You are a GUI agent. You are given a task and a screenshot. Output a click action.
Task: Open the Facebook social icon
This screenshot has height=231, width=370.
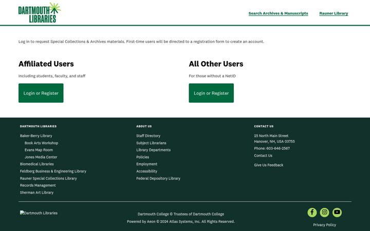pyautogui.click(x=312, y=213)
